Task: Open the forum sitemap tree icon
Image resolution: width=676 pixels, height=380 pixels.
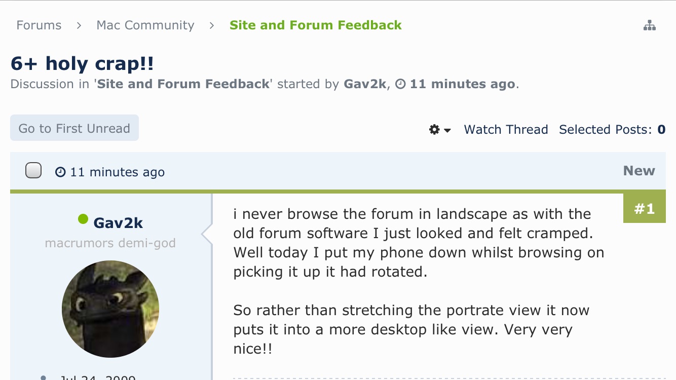Action: click(x=649, y=25)
